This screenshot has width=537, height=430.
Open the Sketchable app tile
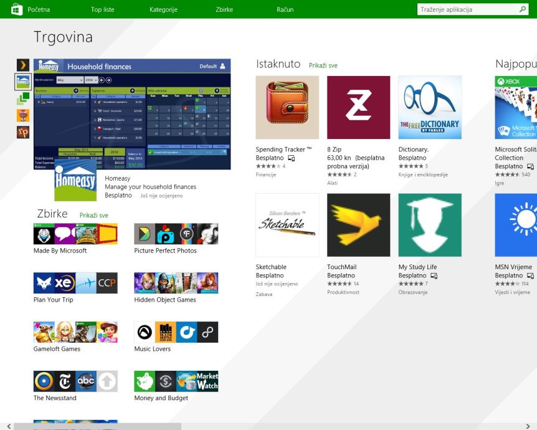(x=287, y=225)
